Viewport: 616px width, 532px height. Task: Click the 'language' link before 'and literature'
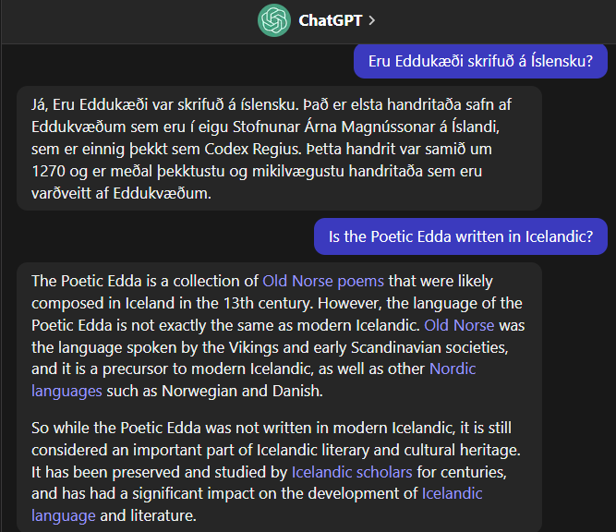pyautogui.click(x=63, y=515)
